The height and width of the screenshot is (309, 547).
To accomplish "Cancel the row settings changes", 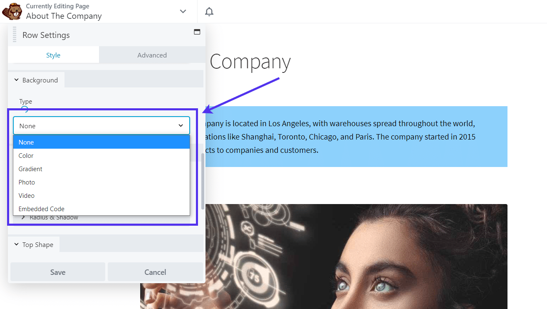I will click(155, 272).
